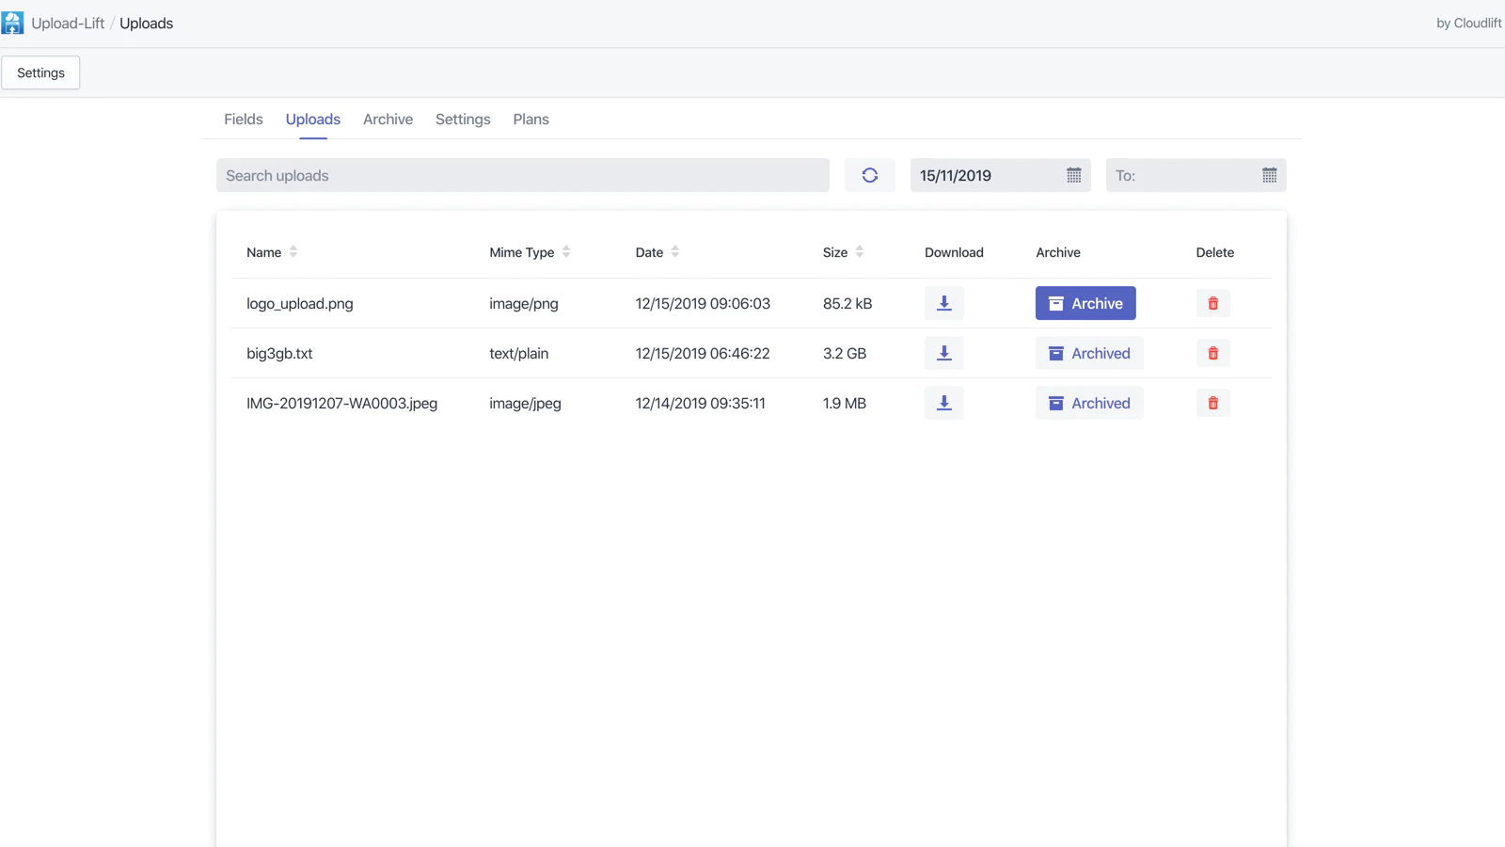Focus the Search uploads field
Viewport: 1505px width, 847px height.
[x=522, y=175]
